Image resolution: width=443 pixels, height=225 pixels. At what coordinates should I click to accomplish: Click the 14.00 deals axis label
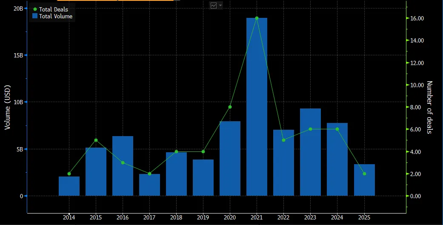point(417,40)
